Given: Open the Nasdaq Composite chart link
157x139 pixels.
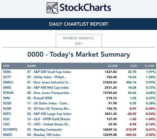Looking at the screenshot, I should (x=44, y=130).
